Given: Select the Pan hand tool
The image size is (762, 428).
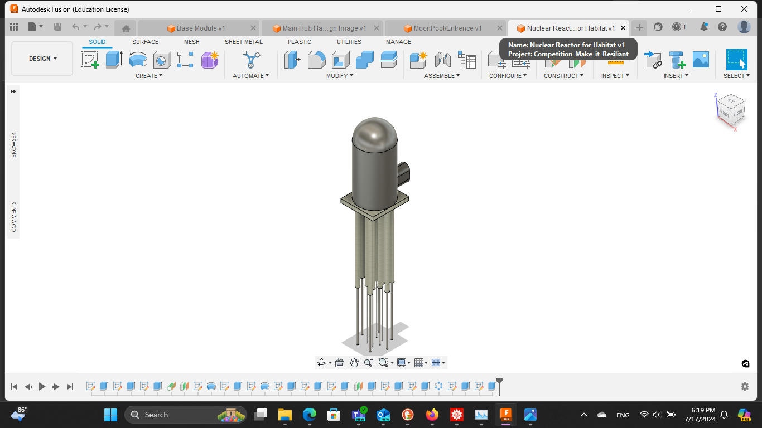Looking at the screenshot, I should (354, 363).
